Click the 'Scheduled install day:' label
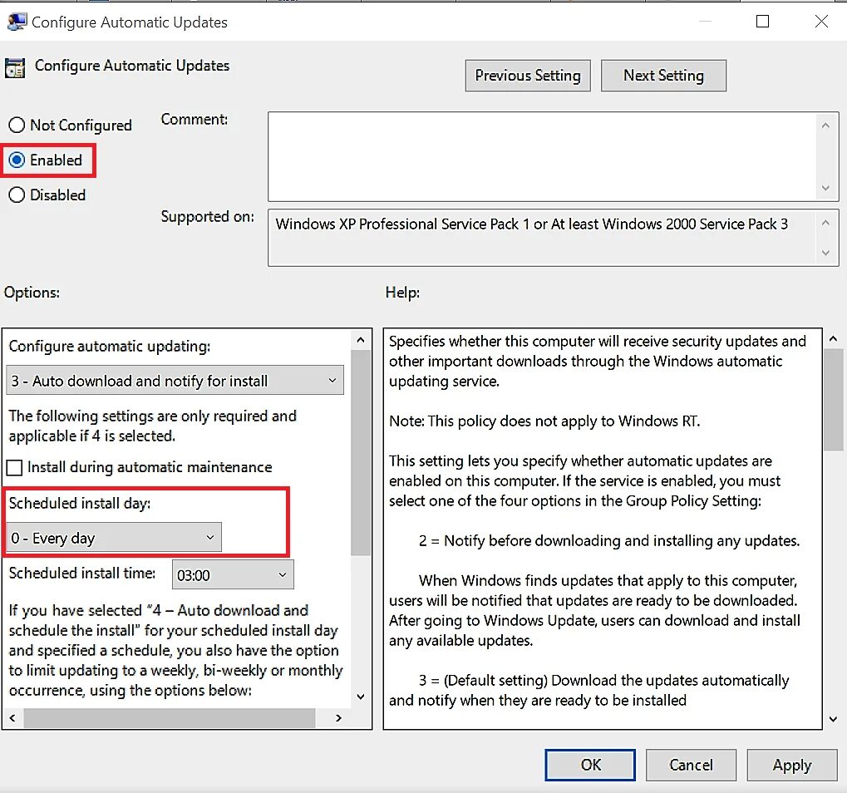The image size is (847, 793). pyautogui.click(x=80, y=504)
